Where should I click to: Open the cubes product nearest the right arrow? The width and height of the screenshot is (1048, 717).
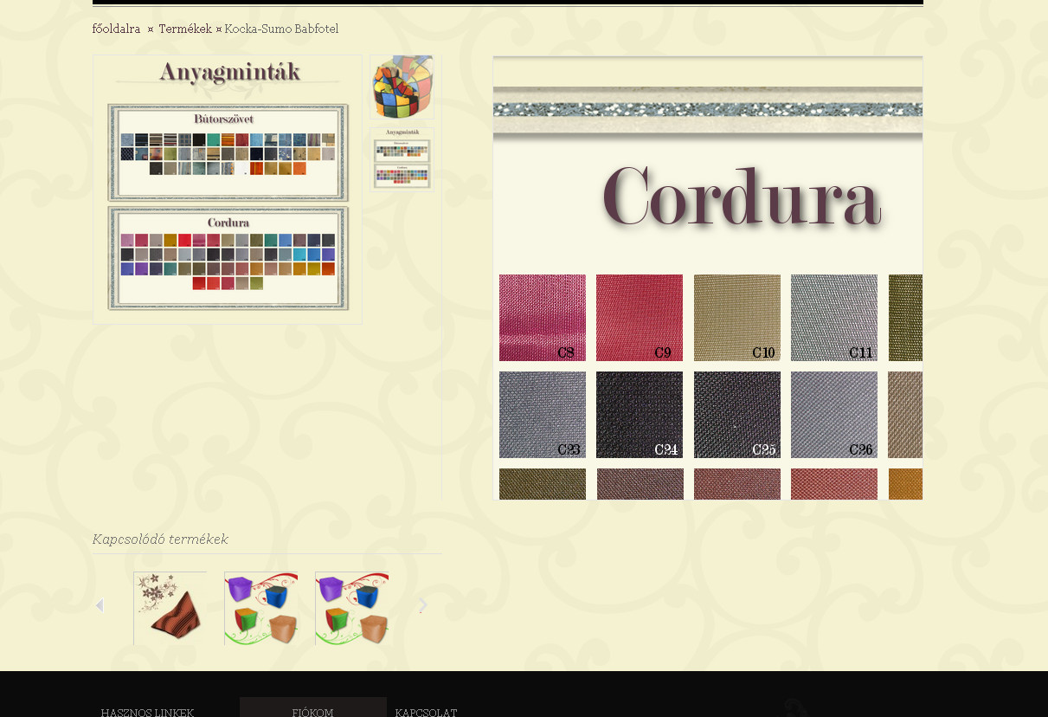click(352, 608)
